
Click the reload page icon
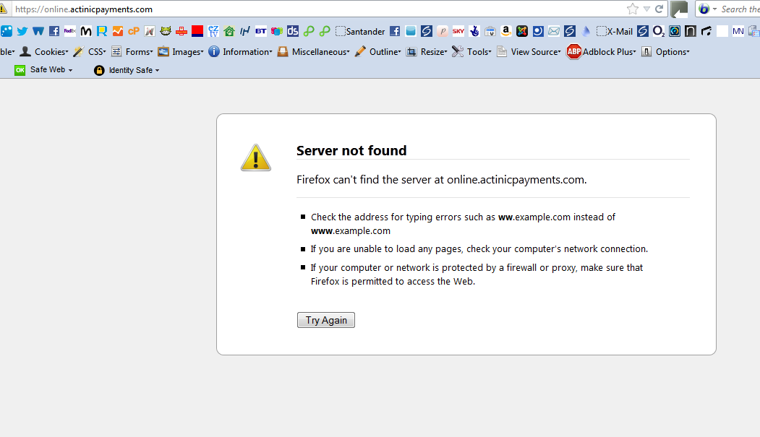(x=659, y=9)
